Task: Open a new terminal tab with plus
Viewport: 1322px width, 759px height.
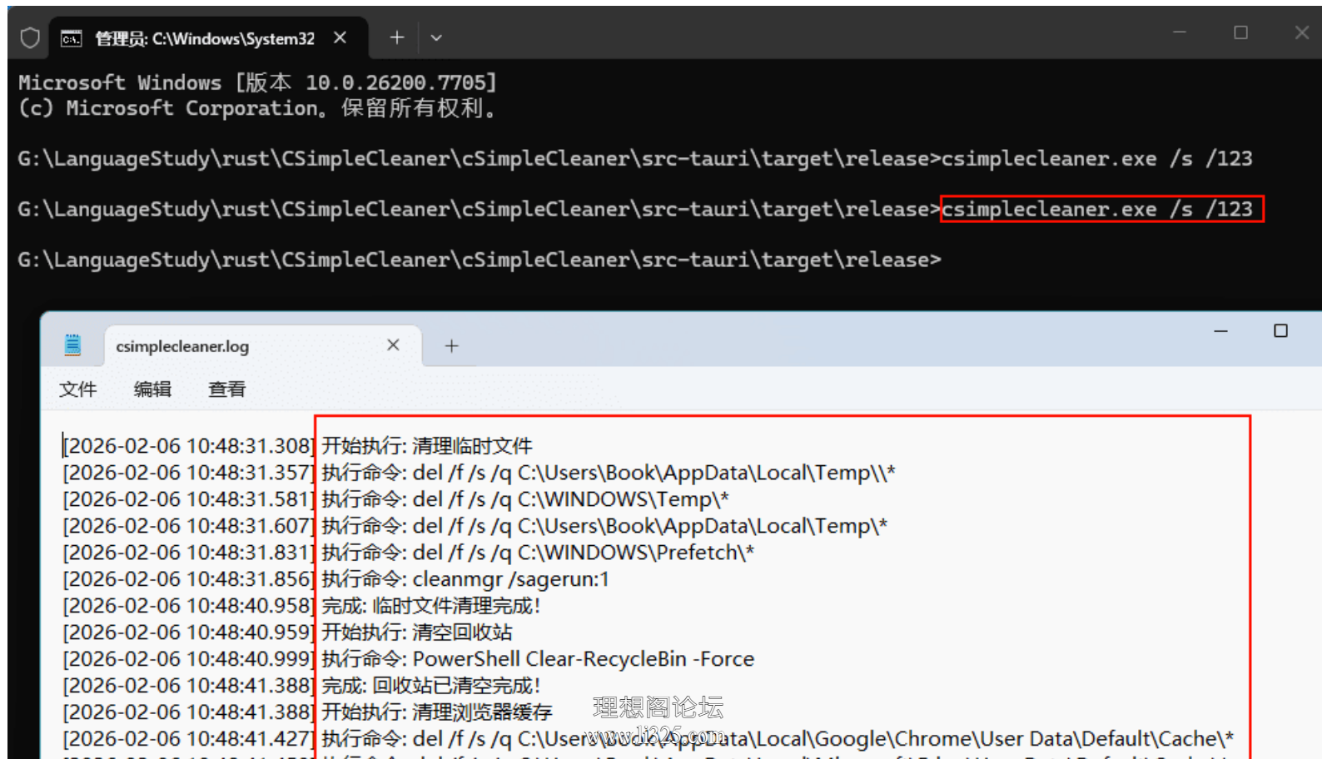Action: pyautogui.click(x=397, y=37)
